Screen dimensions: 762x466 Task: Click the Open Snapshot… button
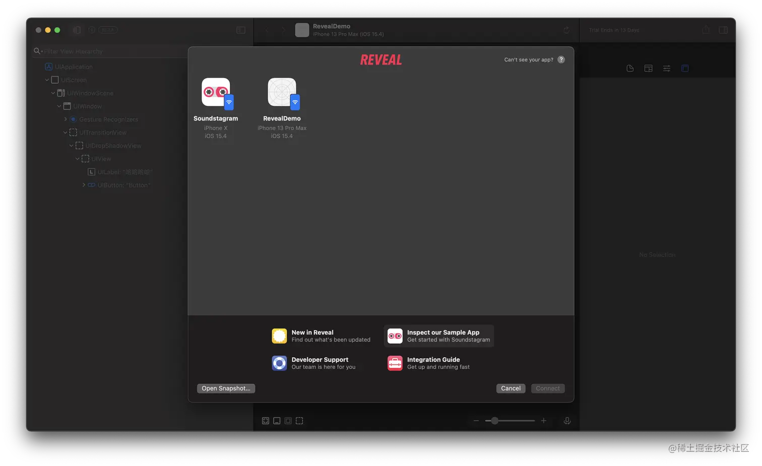(226, 388)
